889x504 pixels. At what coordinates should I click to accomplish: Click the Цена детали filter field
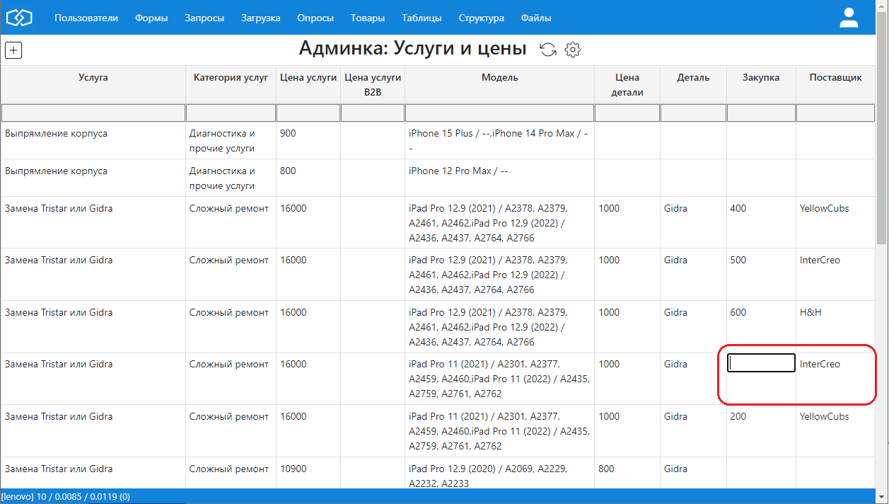tap(627, 113)
